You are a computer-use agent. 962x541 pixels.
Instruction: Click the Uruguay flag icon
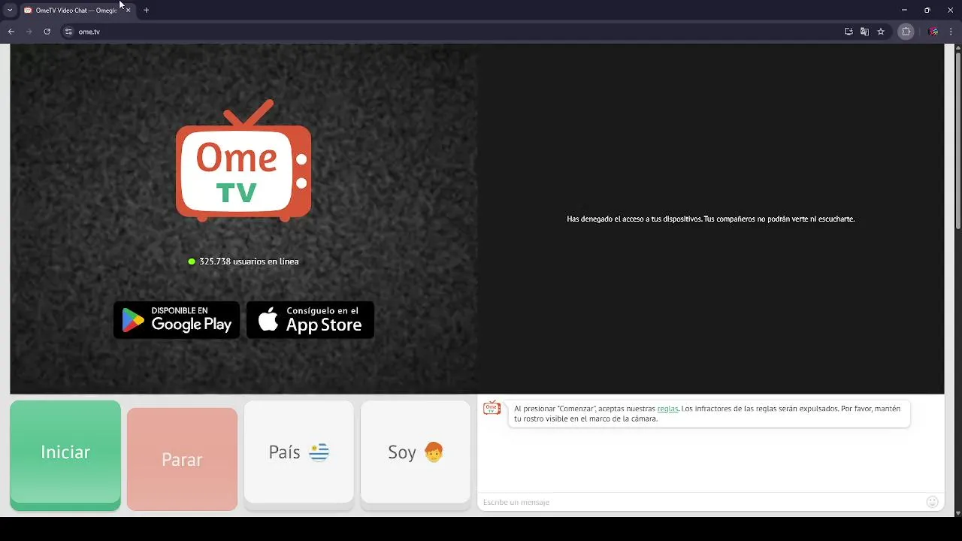(319, 452)
